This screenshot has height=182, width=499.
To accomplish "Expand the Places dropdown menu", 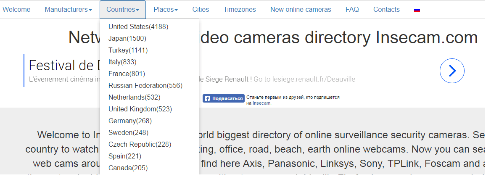I will 166,10.
